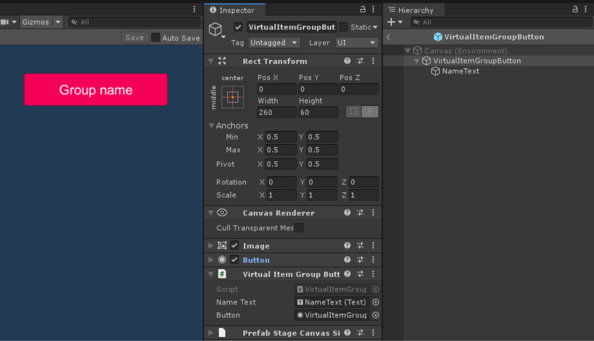Click the Gizmos button
The width and height of the screenshot is (594, 341).
point(36,22)
